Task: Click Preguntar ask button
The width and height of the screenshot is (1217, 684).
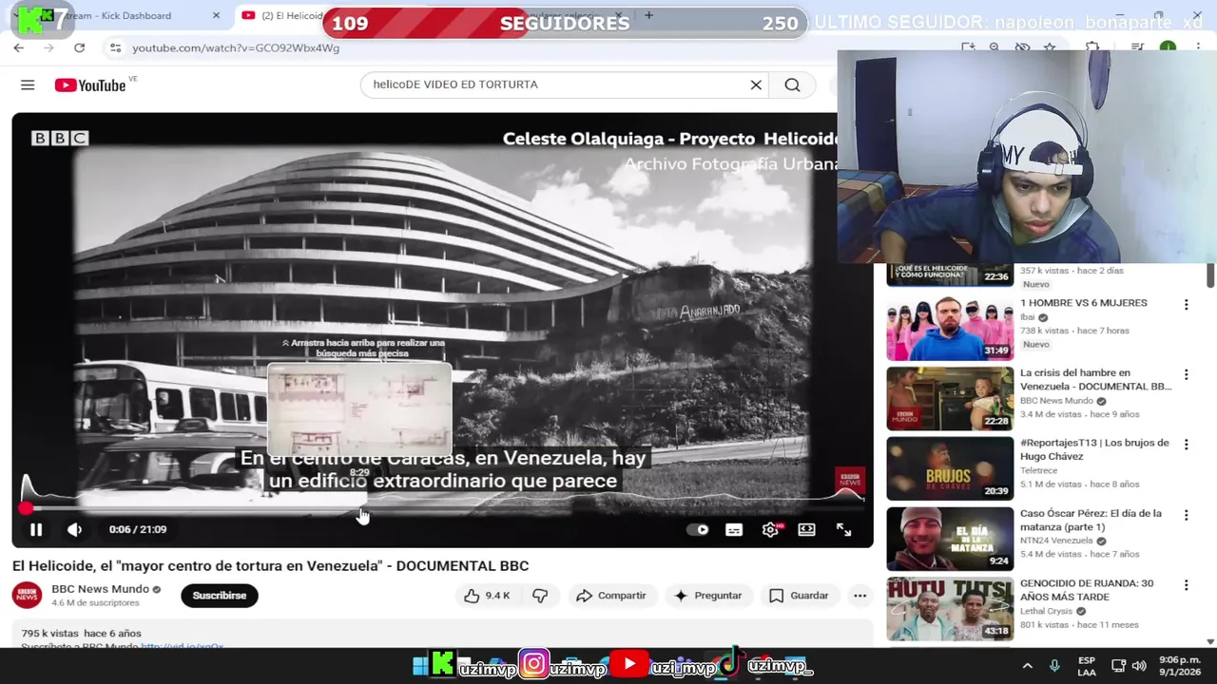Action: 707,596
